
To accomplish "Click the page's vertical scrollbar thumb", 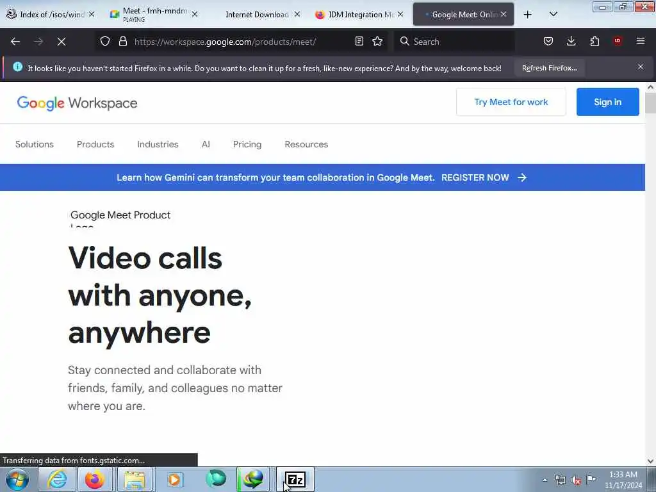I will click(650, 103).
